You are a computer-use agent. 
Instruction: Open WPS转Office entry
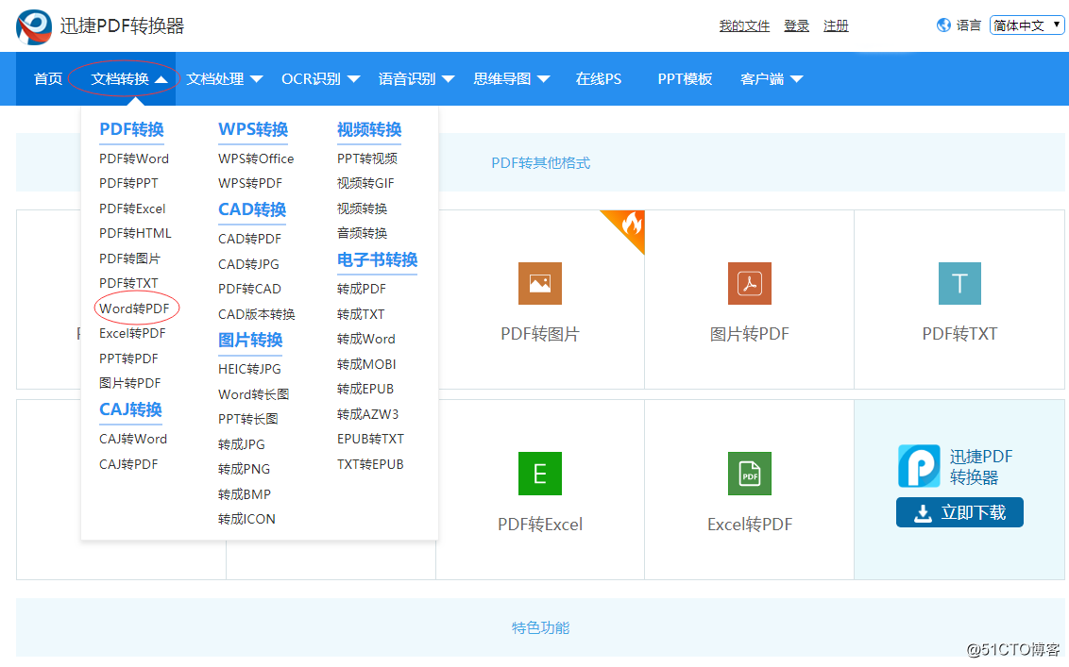256,158
